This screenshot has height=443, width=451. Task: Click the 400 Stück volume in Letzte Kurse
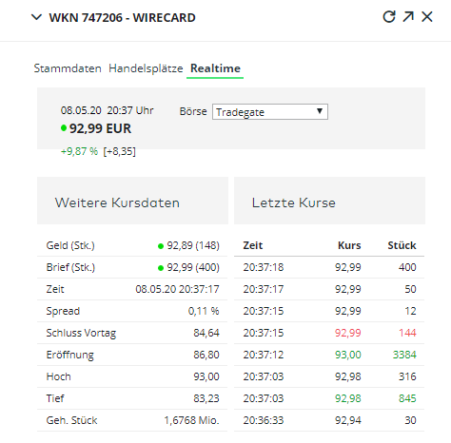coord(407,267)
